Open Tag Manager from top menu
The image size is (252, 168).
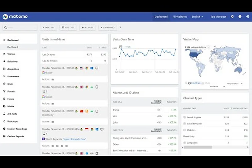[218, 17]
